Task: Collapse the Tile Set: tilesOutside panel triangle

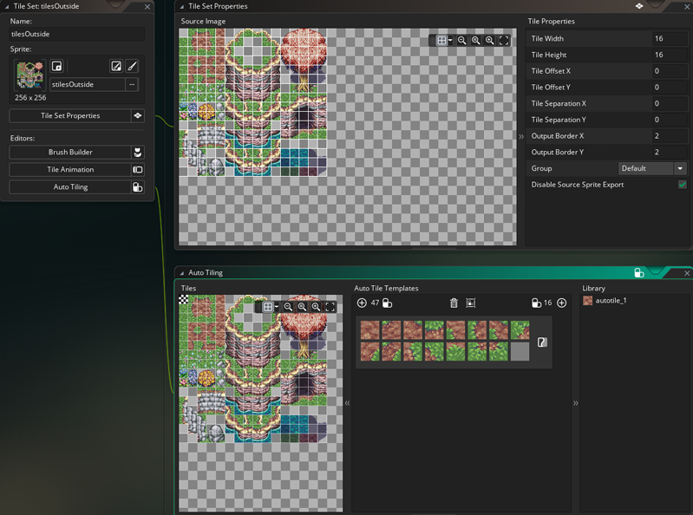Action: point(7,7)
